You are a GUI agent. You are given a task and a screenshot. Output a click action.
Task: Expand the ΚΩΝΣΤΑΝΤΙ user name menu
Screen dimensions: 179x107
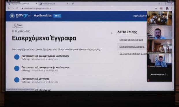tap(140, 16)
